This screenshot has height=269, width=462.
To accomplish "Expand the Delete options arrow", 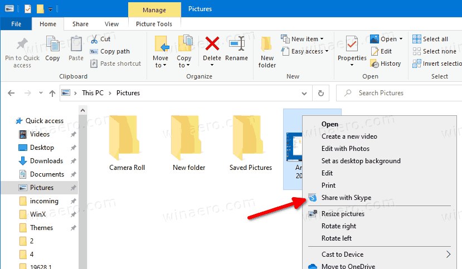I will click(x=212, y=65).
